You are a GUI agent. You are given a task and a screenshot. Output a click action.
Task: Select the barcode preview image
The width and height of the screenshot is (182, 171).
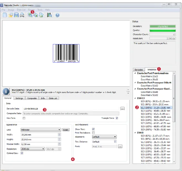click(66, 53)
